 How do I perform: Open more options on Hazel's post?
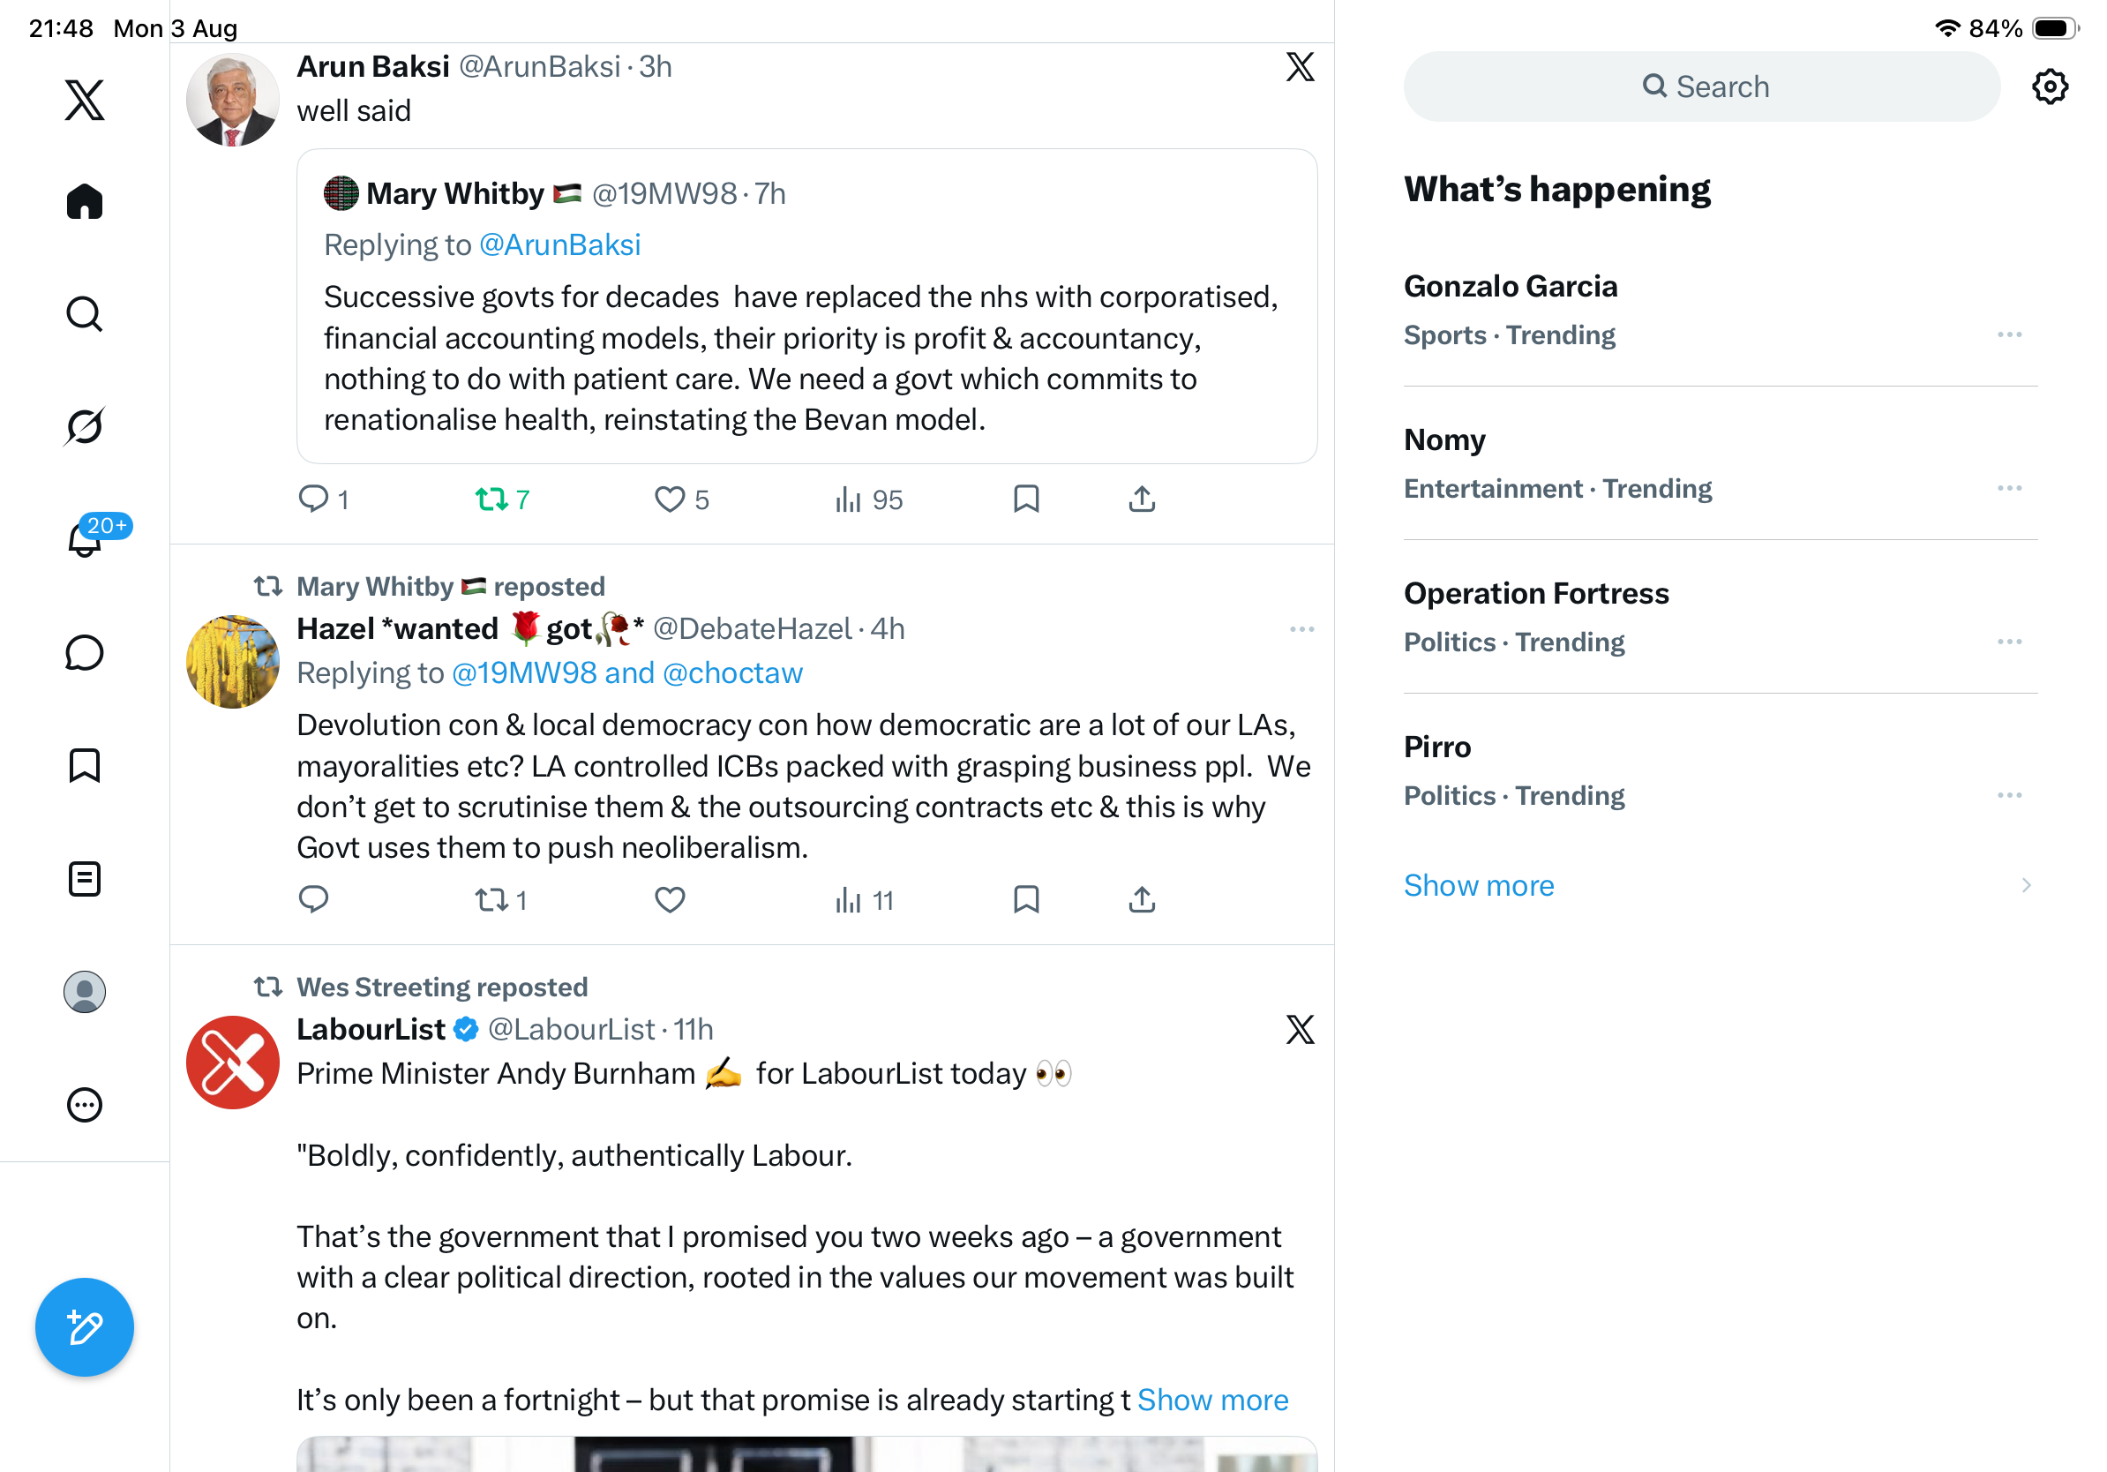coord(1301,629)
